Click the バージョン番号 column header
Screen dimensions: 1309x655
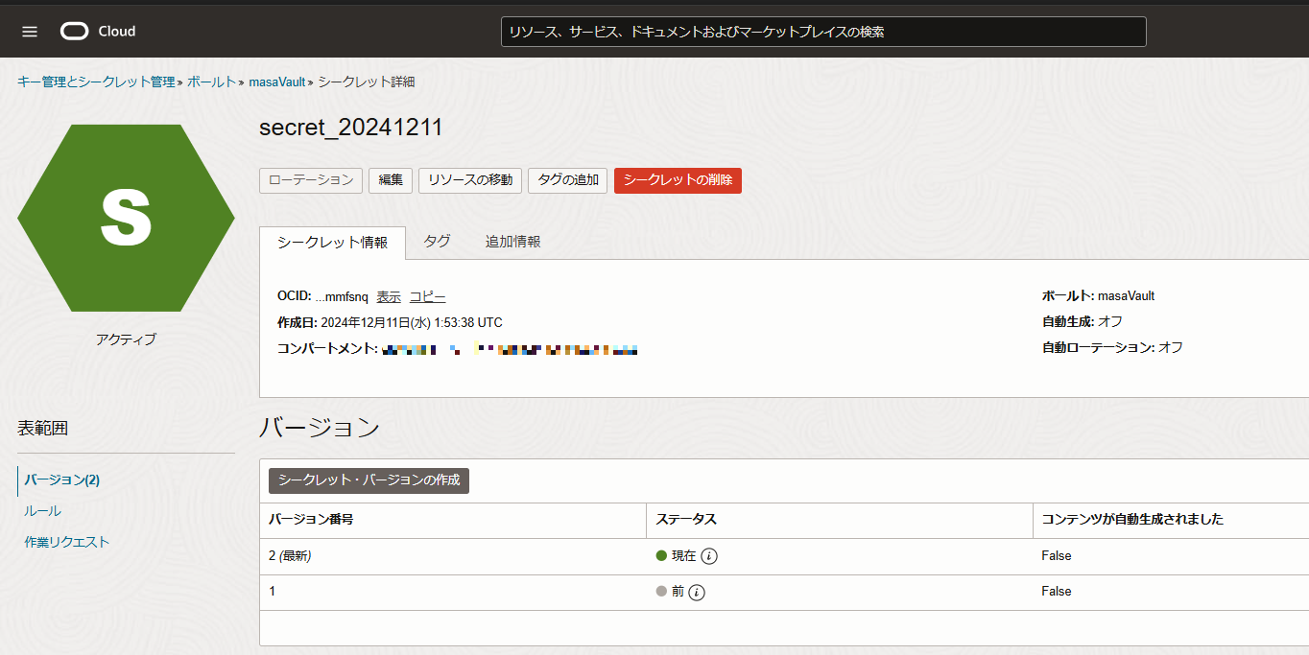click(x=311, y=520)
